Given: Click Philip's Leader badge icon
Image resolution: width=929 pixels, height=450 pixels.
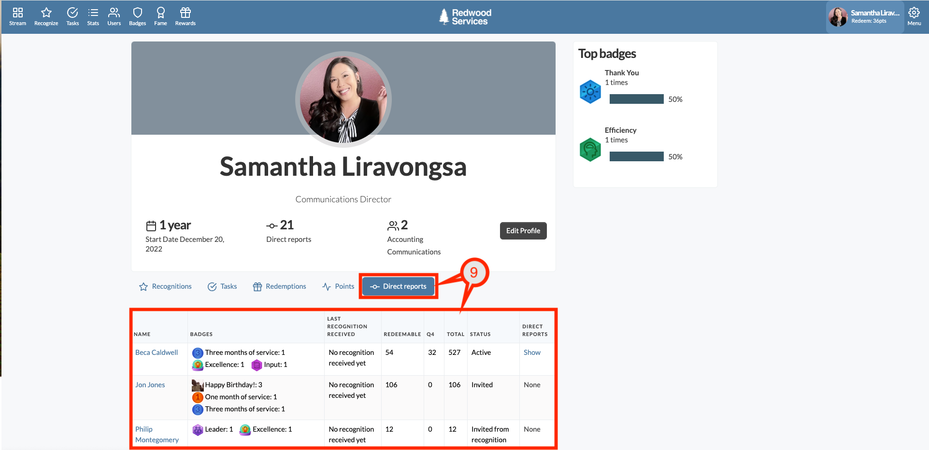Looking at the screenshot, I should point(198,430).
